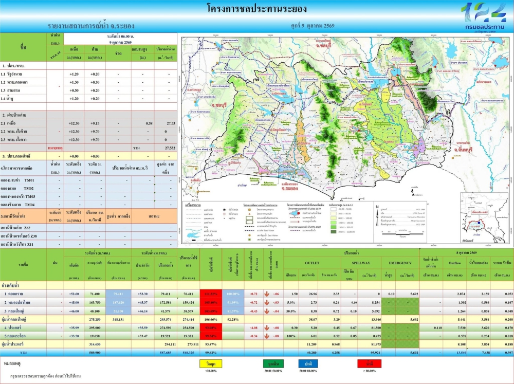The height and width of the screenshot is (384, 514).
Task: Click the red 103.69% cell
Action: click(211, 311)
